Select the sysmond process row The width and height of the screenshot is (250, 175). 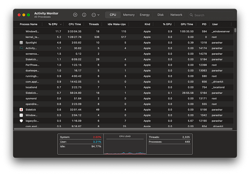tap(124, 98)
